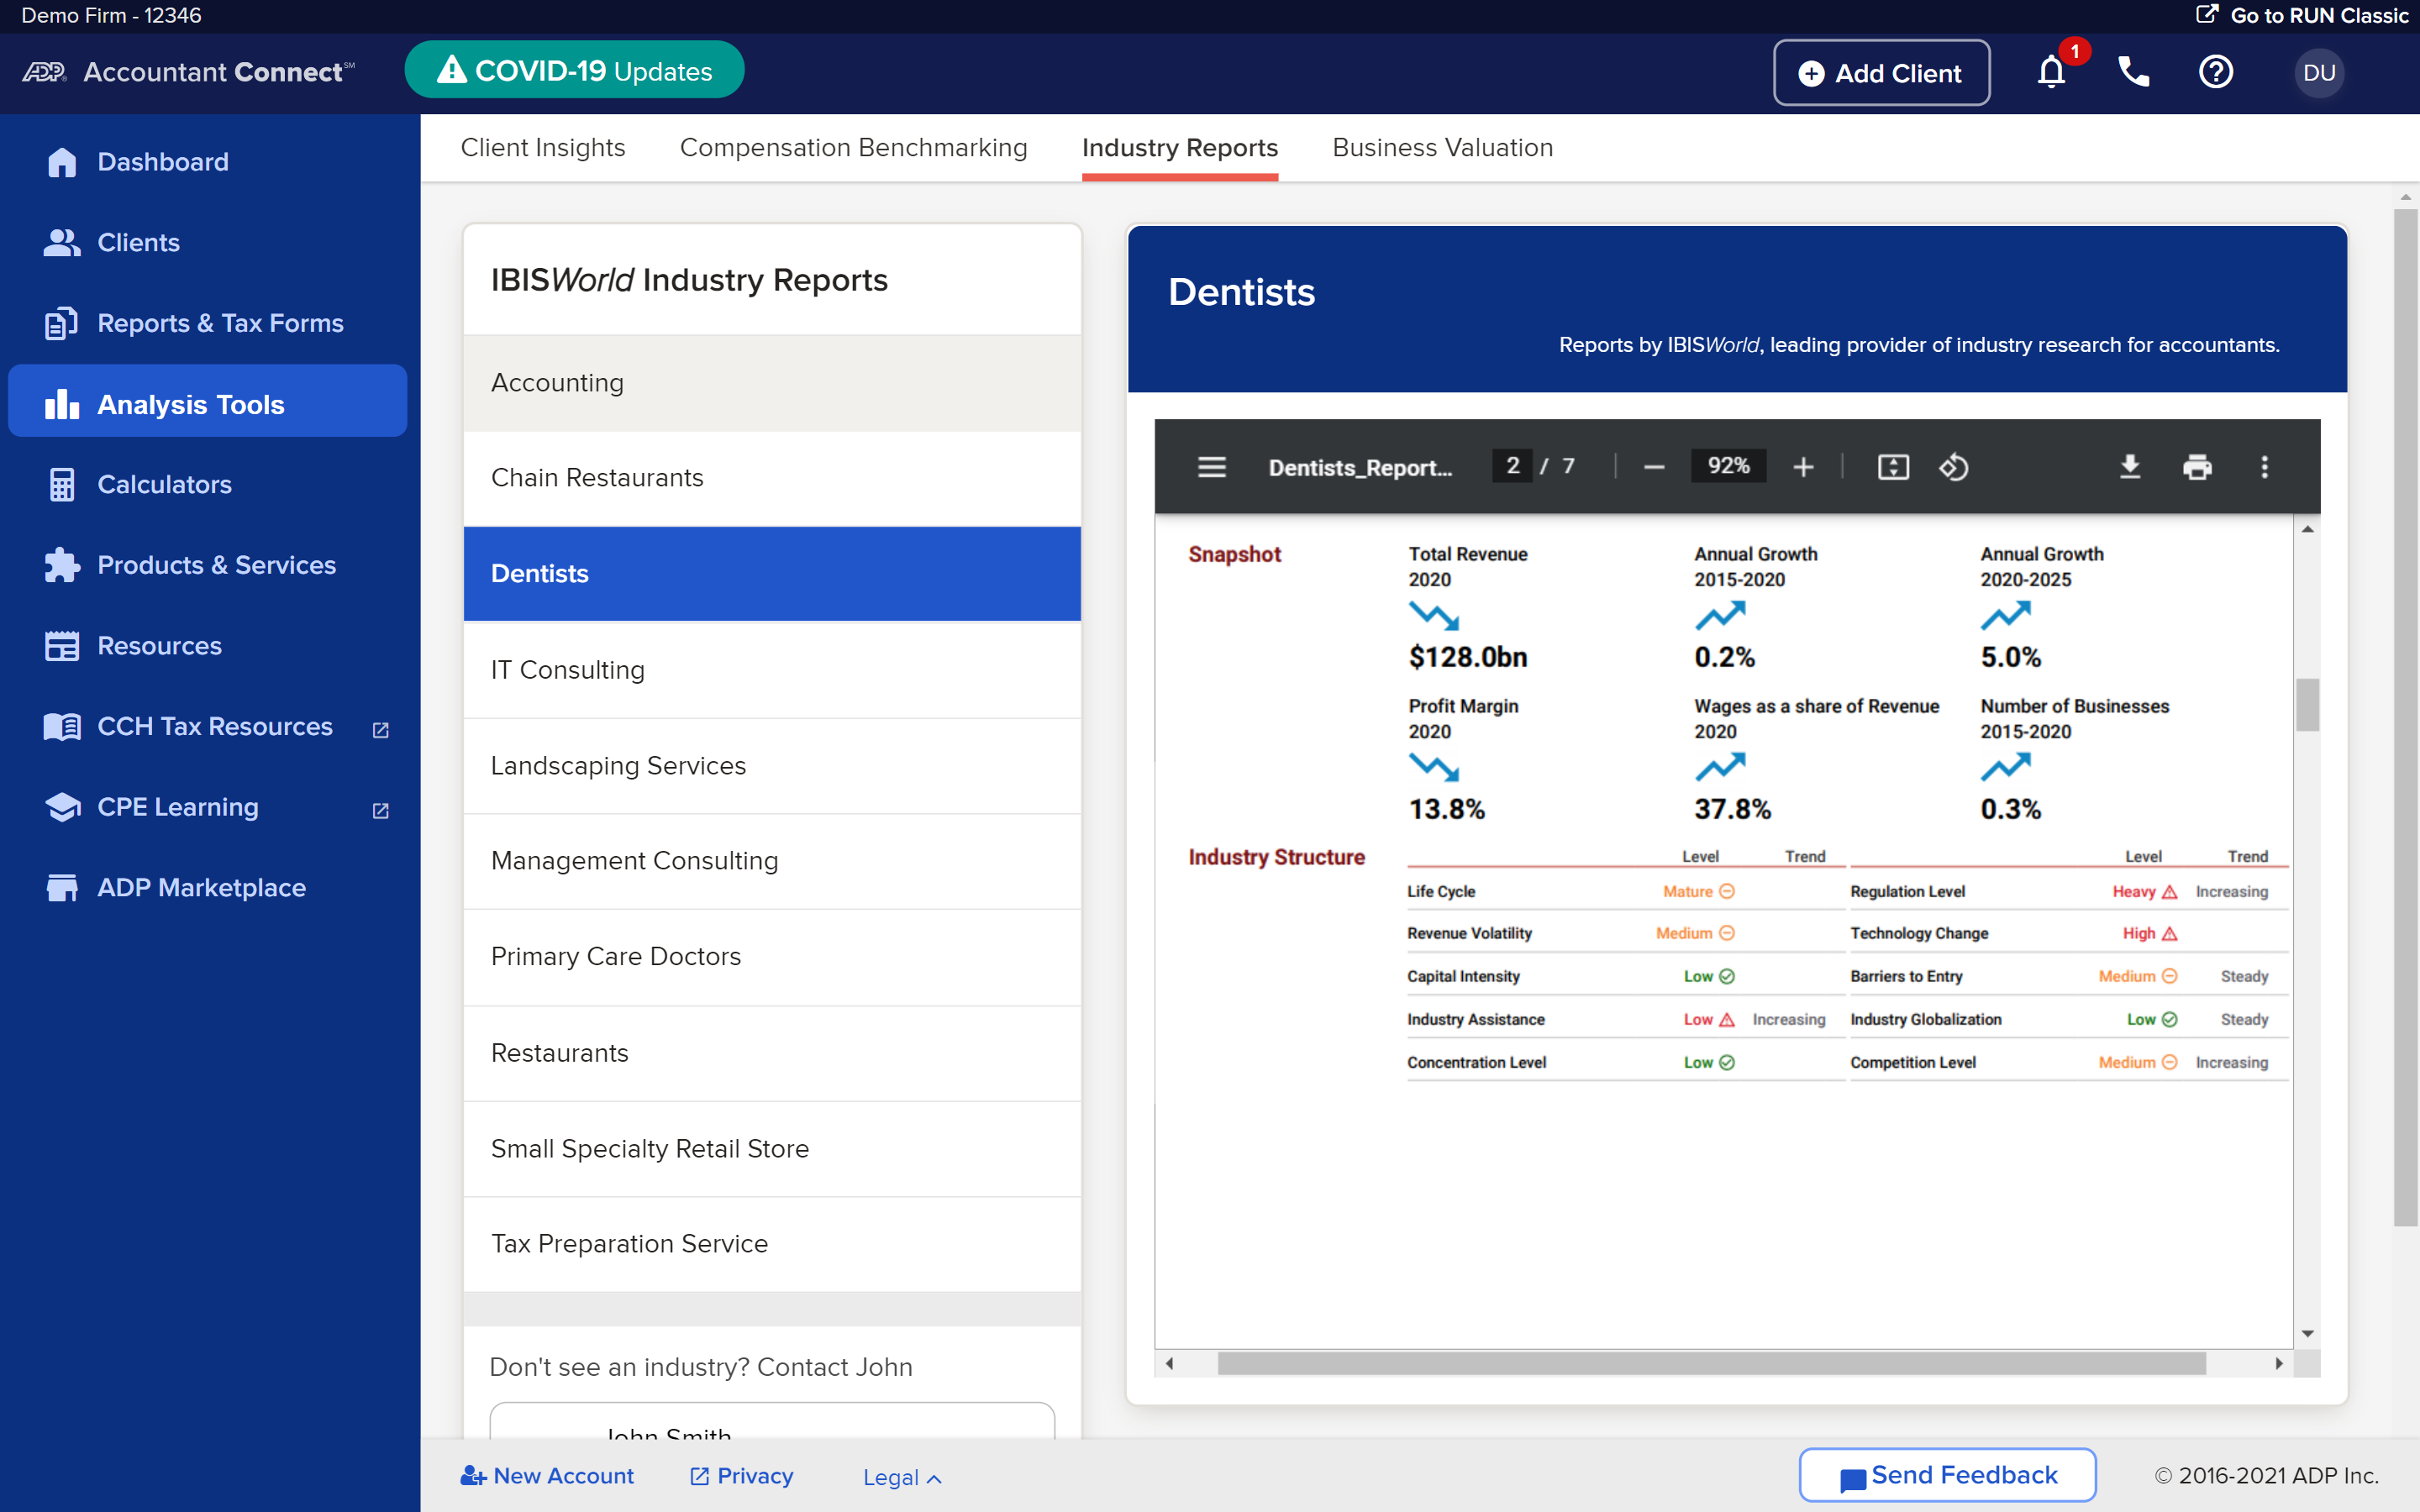Viewport: 2420px width, 1512px height.
Task: Click the PDF scroll right arrow
Action: [2278, 1363]
